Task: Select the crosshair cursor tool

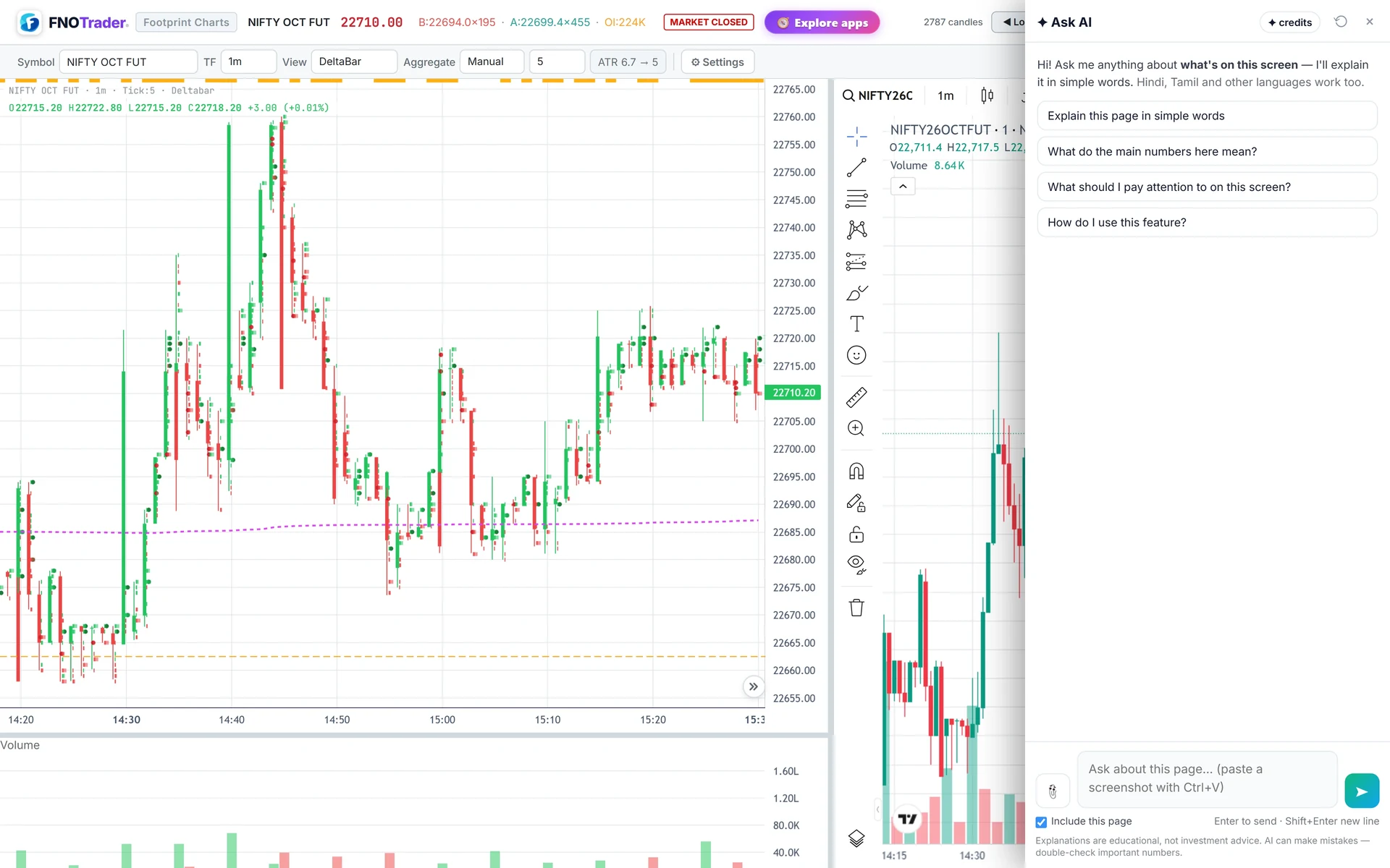Action: (856, 136)
